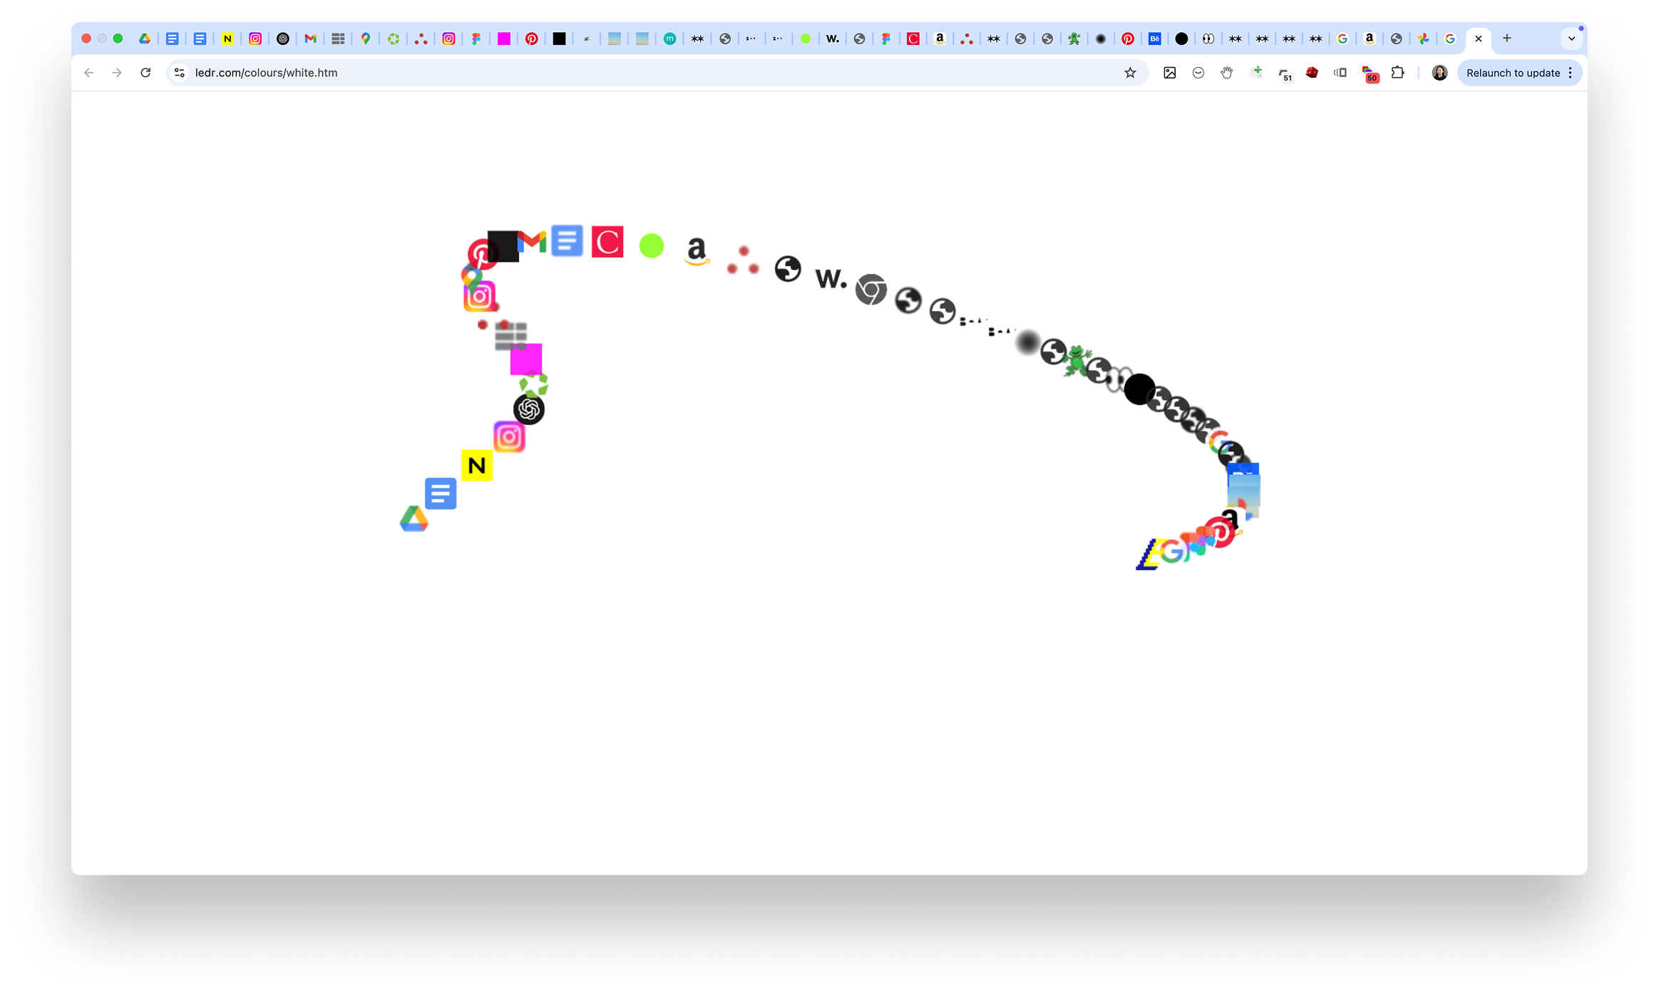Activate the hand grab extension
This screenshot has height=996, width=1659.
[x=1227, y=73]
